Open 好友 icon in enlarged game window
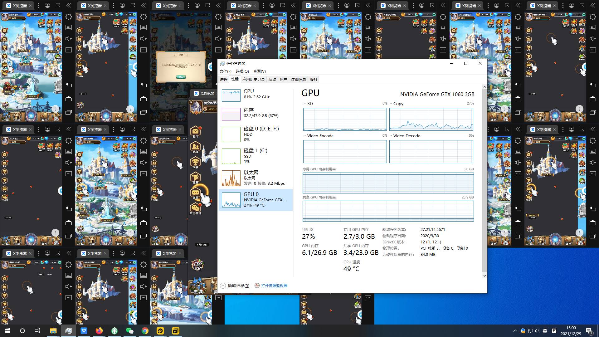 (195, 147)
